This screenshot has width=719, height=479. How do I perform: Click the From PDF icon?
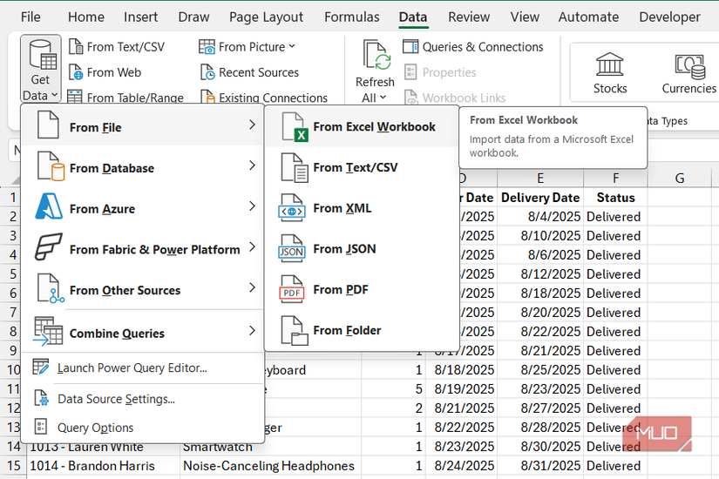[292, 290]
